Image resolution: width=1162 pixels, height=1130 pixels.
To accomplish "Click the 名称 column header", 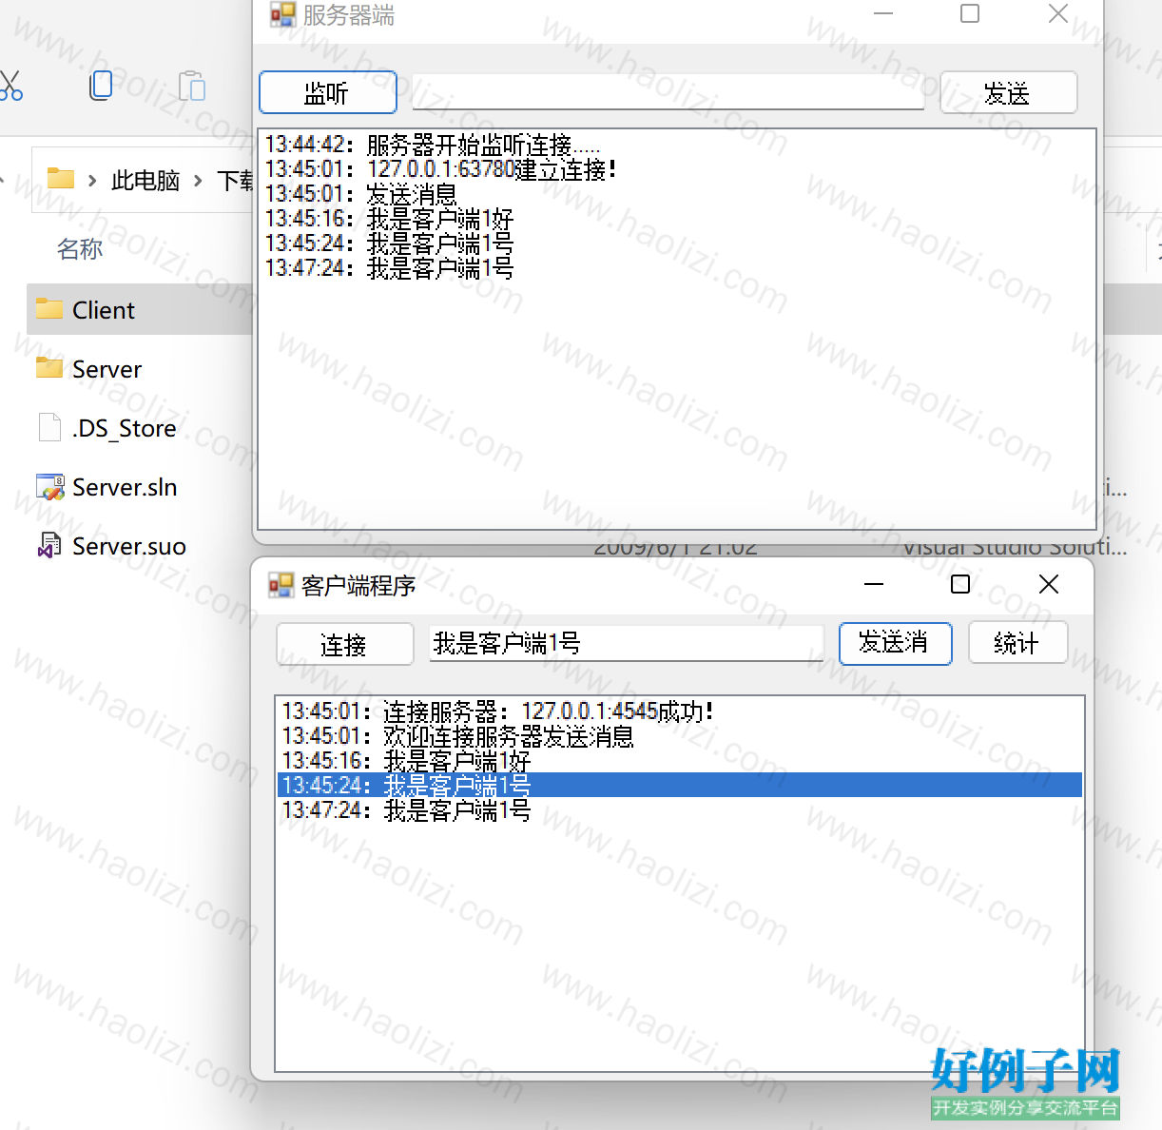I will 80,249.
